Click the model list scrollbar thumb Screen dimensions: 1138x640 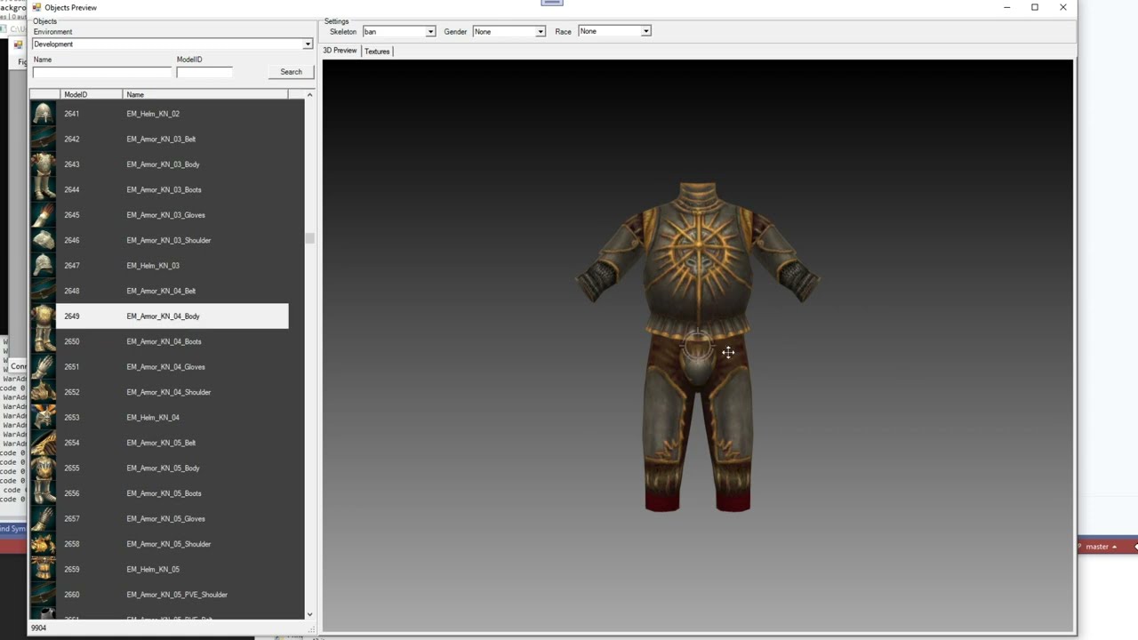pyautogui.click(x=309, y=238)
